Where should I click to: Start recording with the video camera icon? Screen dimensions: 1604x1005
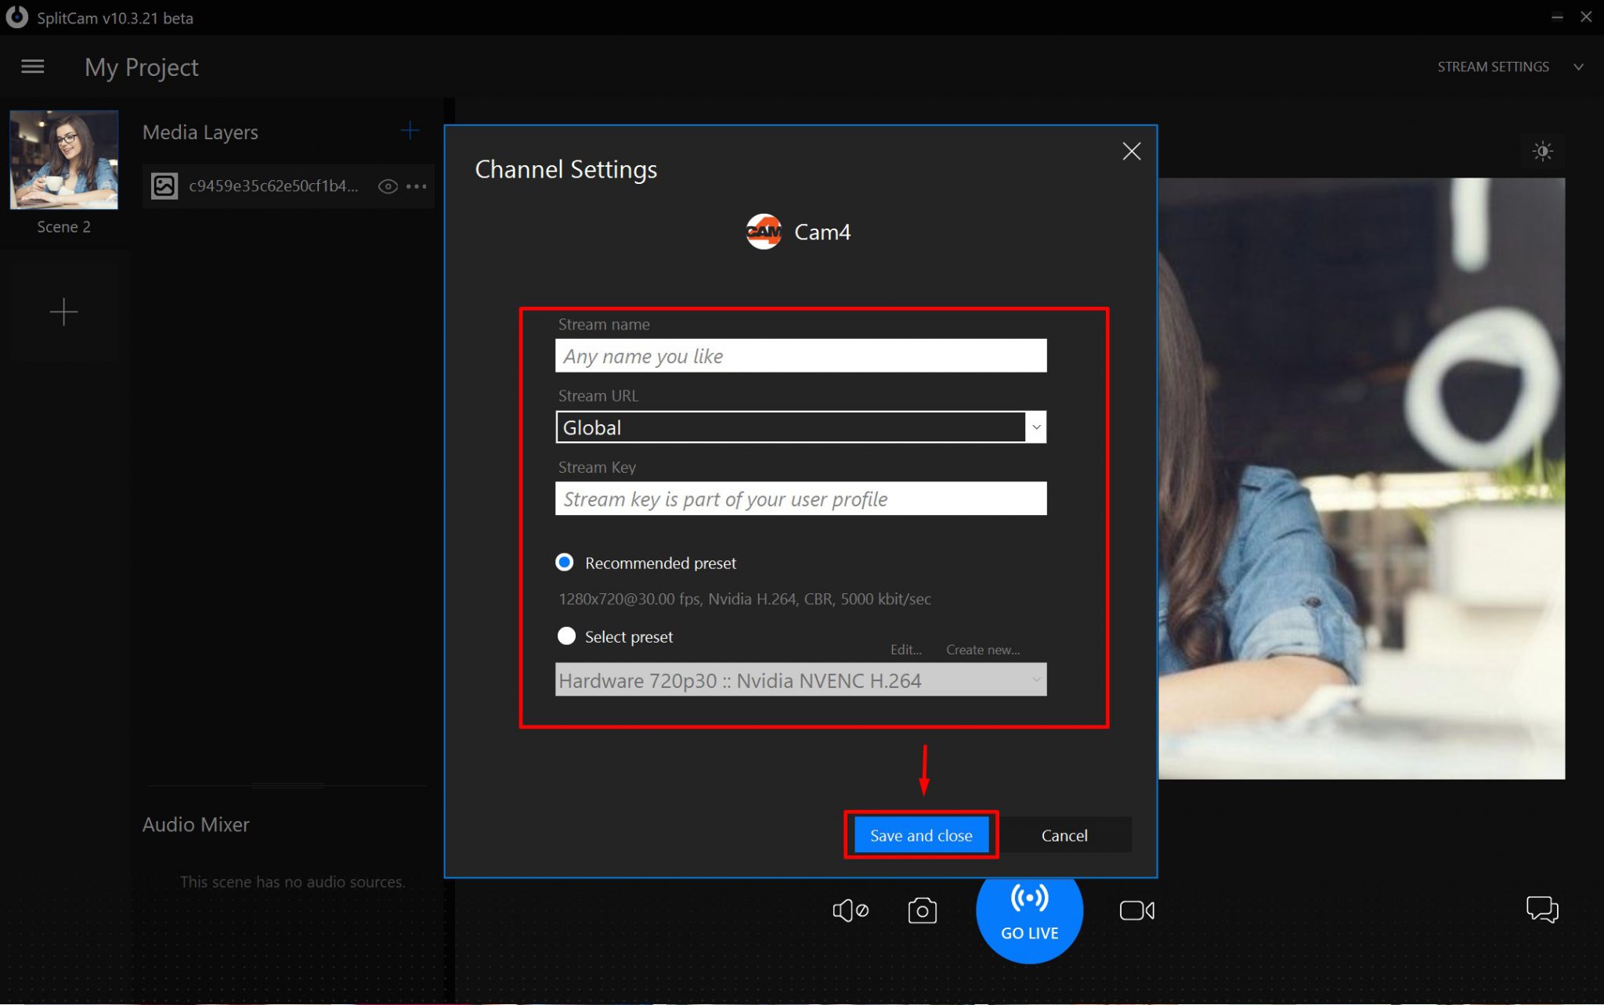coord(1136,910)
